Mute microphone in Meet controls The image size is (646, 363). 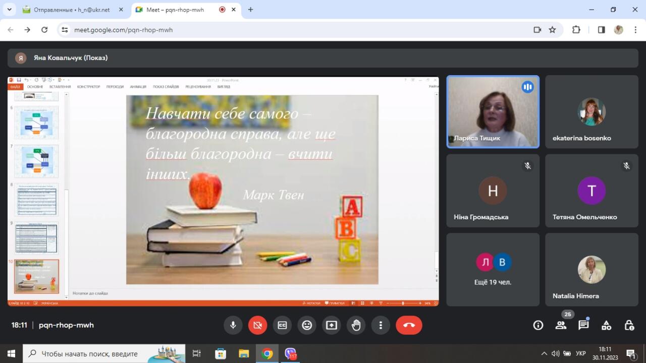tap(233, 325)
